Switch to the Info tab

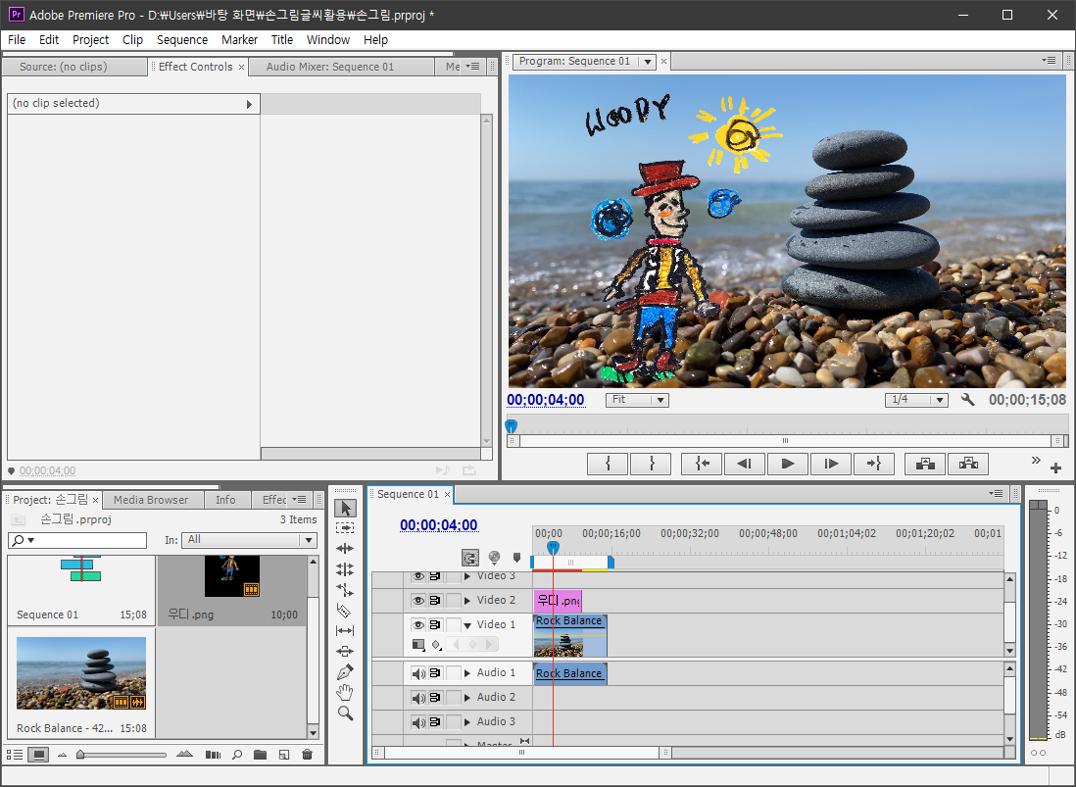[225, 500]
